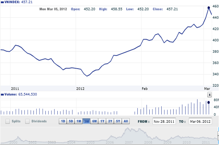Select the 2Y time range
This screenshot has height=145, width=219.
click(x=110, y=121)
